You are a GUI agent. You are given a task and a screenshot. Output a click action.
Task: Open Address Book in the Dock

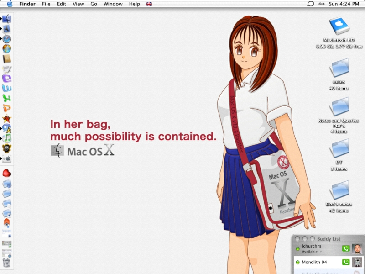click(6, 59)
